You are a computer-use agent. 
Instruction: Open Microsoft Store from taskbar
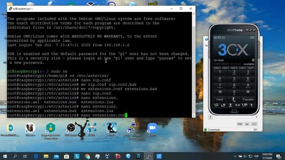tap(66, 156)
